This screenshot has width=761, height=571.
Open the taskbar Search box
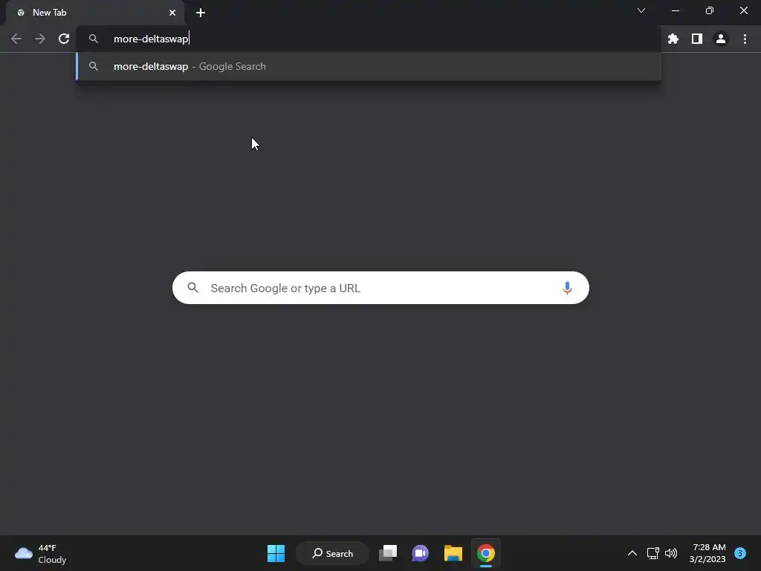pyautogui.click(x=332, y=553)
